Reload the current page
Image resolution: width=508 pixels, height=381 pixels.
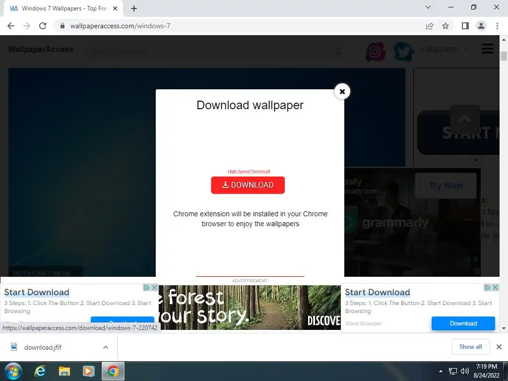(x=43, y=26)
